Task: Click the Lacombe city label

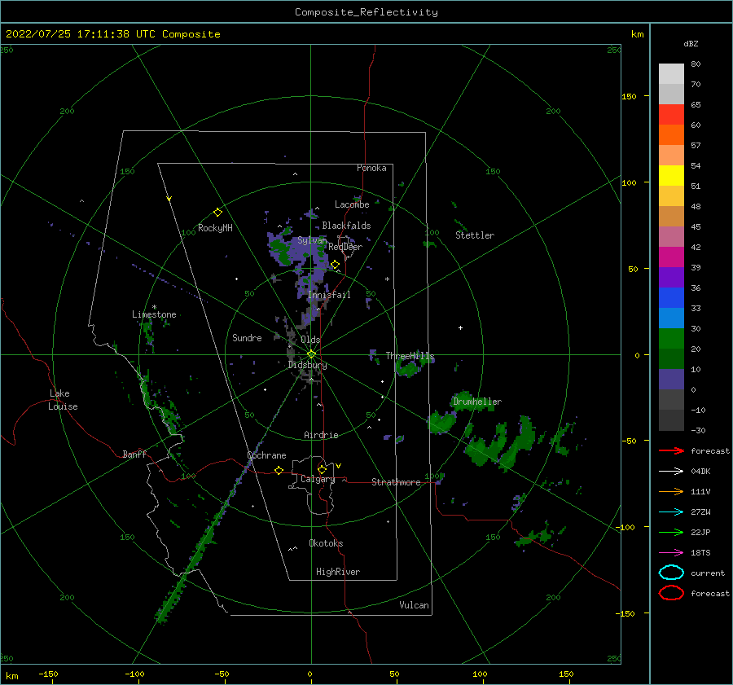Action: tap(352, 204)
